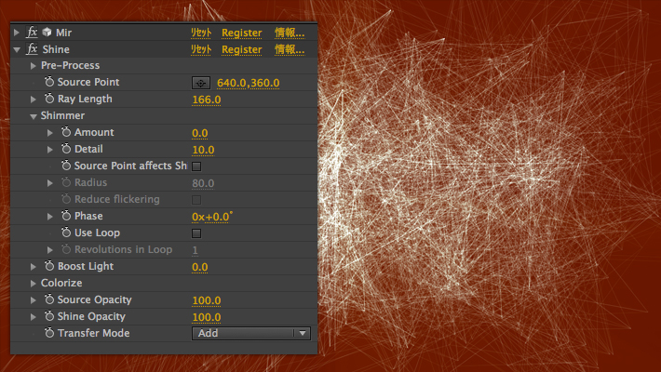The width and height of the screenshot is (661, 372).
Task: Click the Shine Opacity value 100.0
Action: point(206,317)
